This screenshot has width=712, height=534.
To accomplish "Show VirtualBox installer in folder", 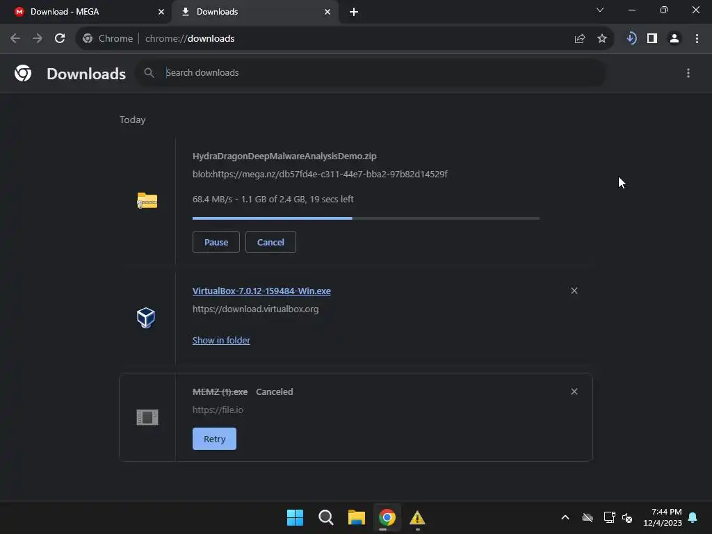I will point(221,341).
